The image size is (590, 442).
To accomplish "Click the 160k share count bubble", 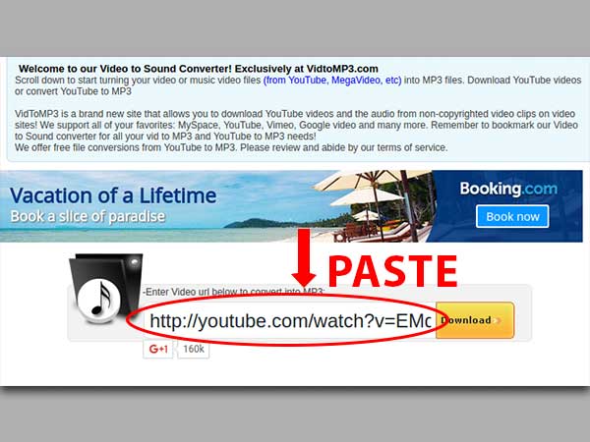I will 193,349.
